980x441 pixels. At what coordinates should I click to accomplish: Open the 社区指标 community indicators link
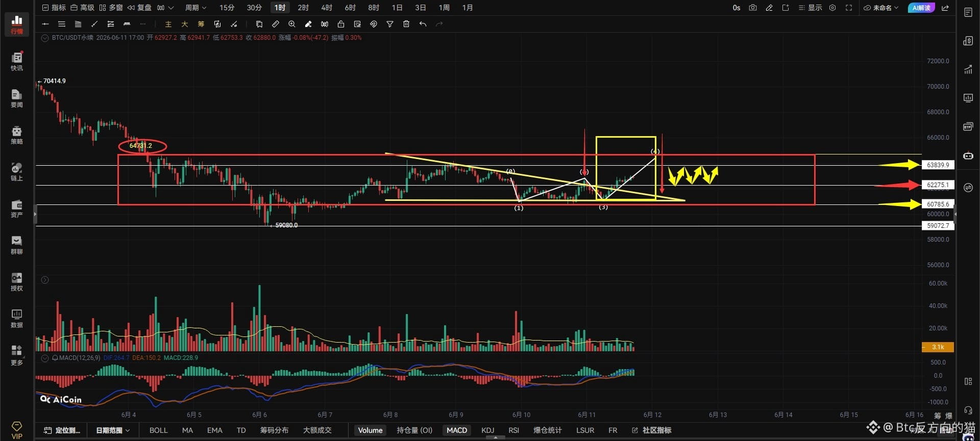pos(652,430)
